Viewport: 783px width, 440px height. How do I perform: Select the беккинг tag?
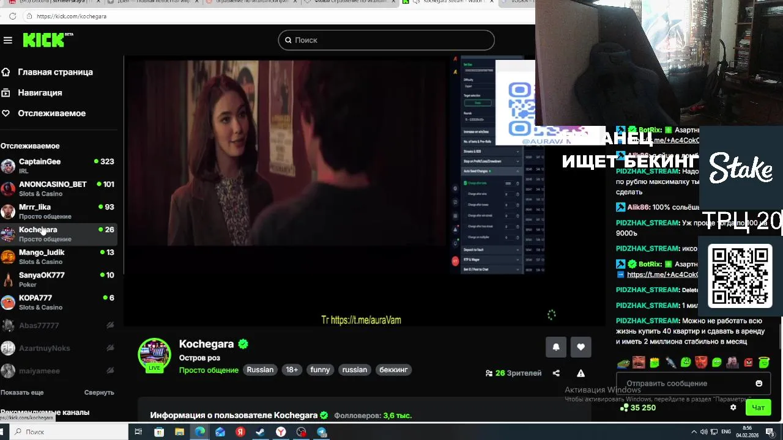[x=393, y=370]
